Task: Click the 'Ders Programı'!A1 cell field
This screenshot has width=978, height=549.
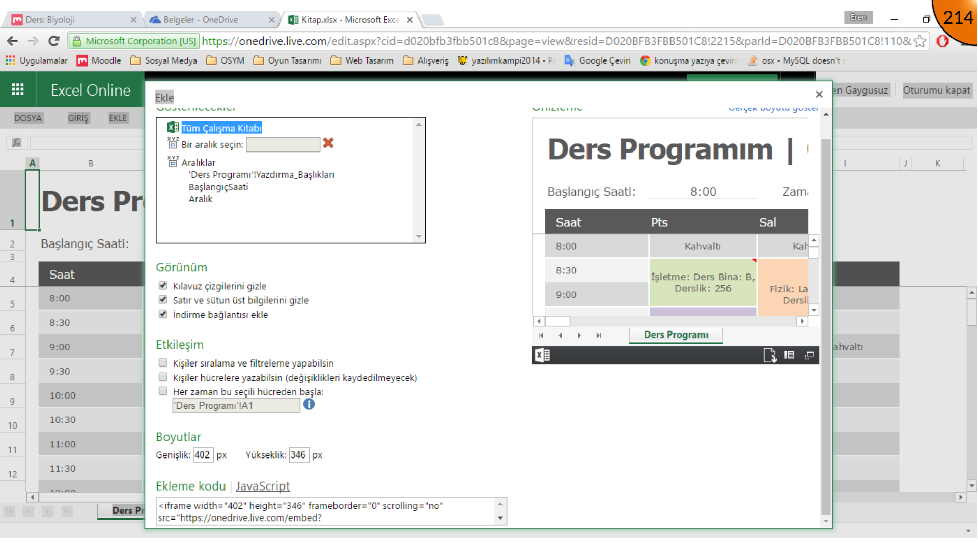Action: [x=236, y=406]
